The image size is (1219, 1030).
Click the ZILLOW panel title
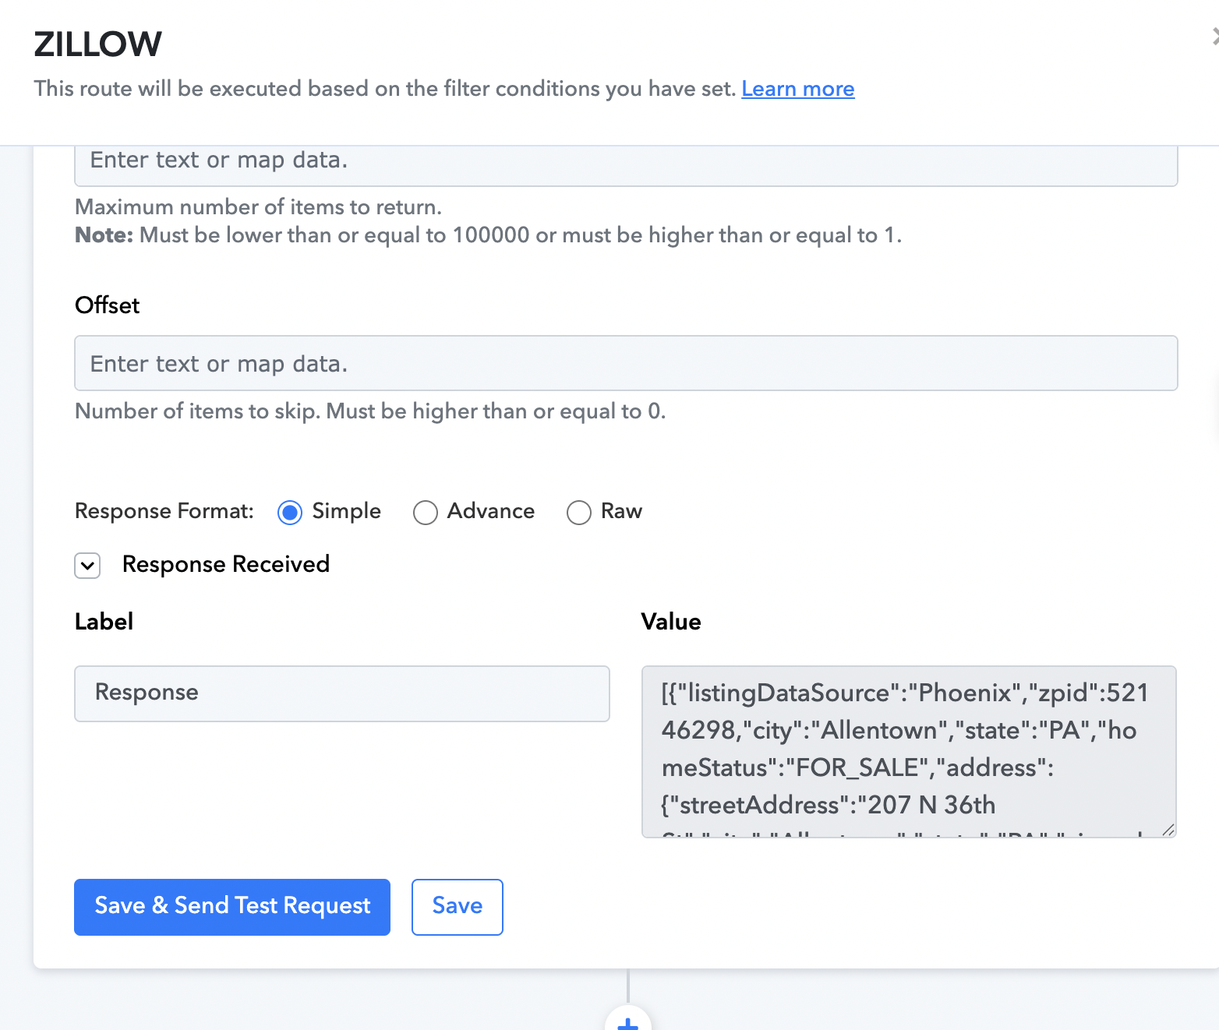(x=98, y=44)
